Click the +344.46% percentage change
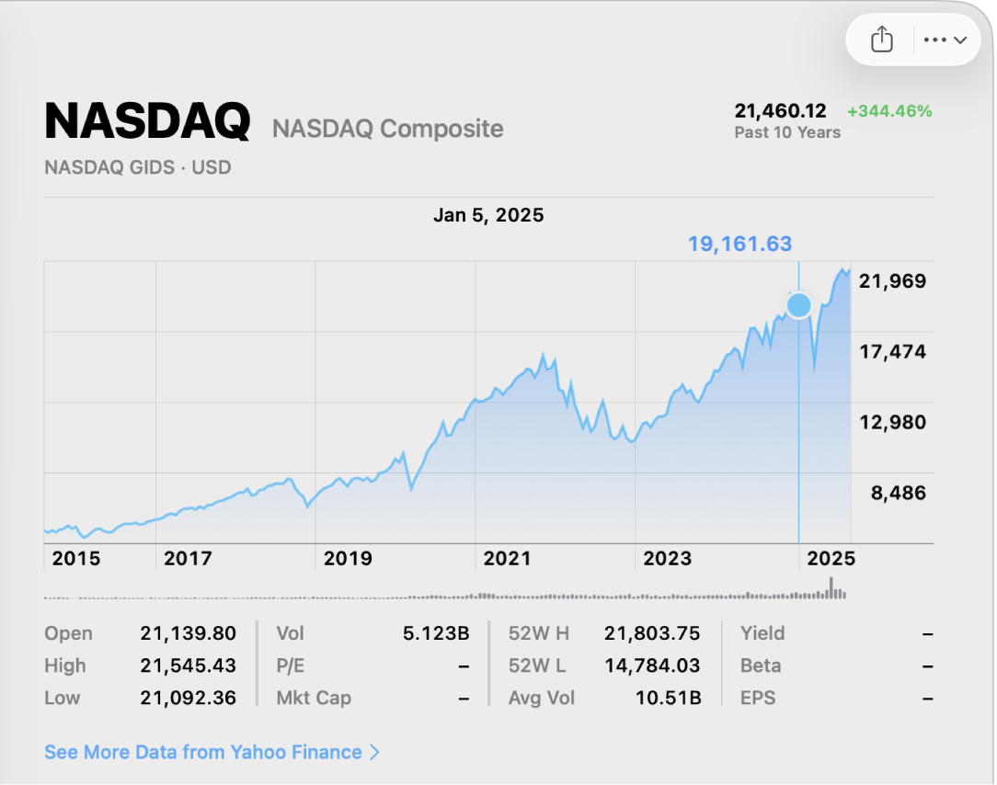 (888, 110)
